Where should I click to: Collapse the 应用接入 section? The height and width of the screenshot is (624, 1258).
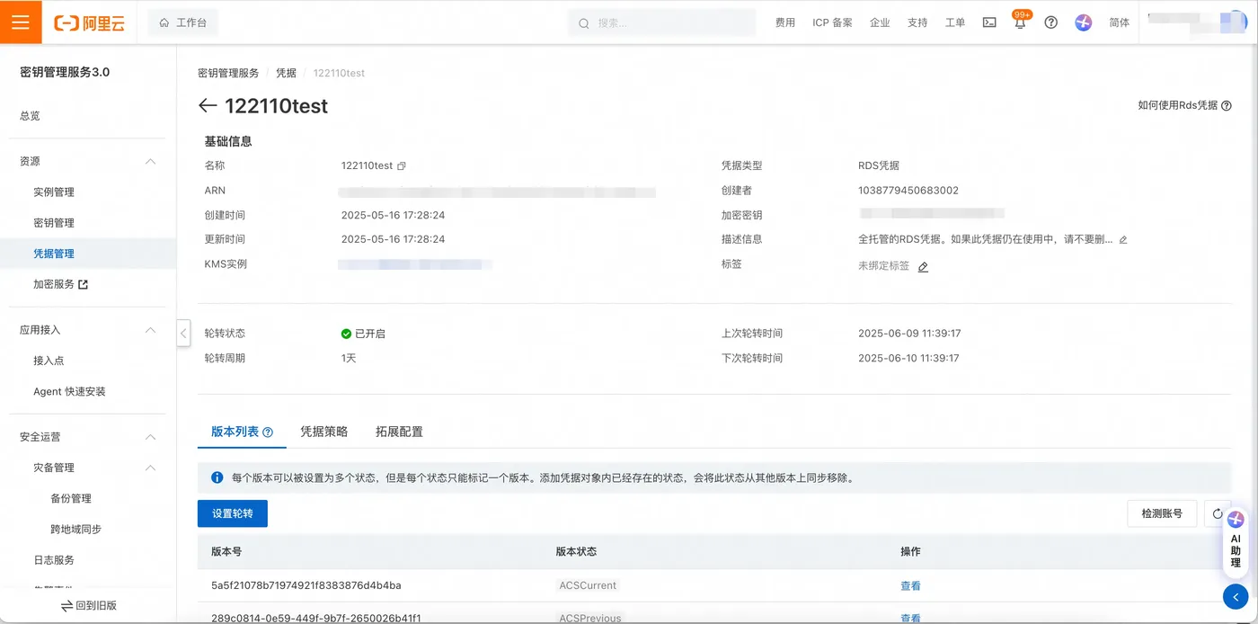(150, 330)
